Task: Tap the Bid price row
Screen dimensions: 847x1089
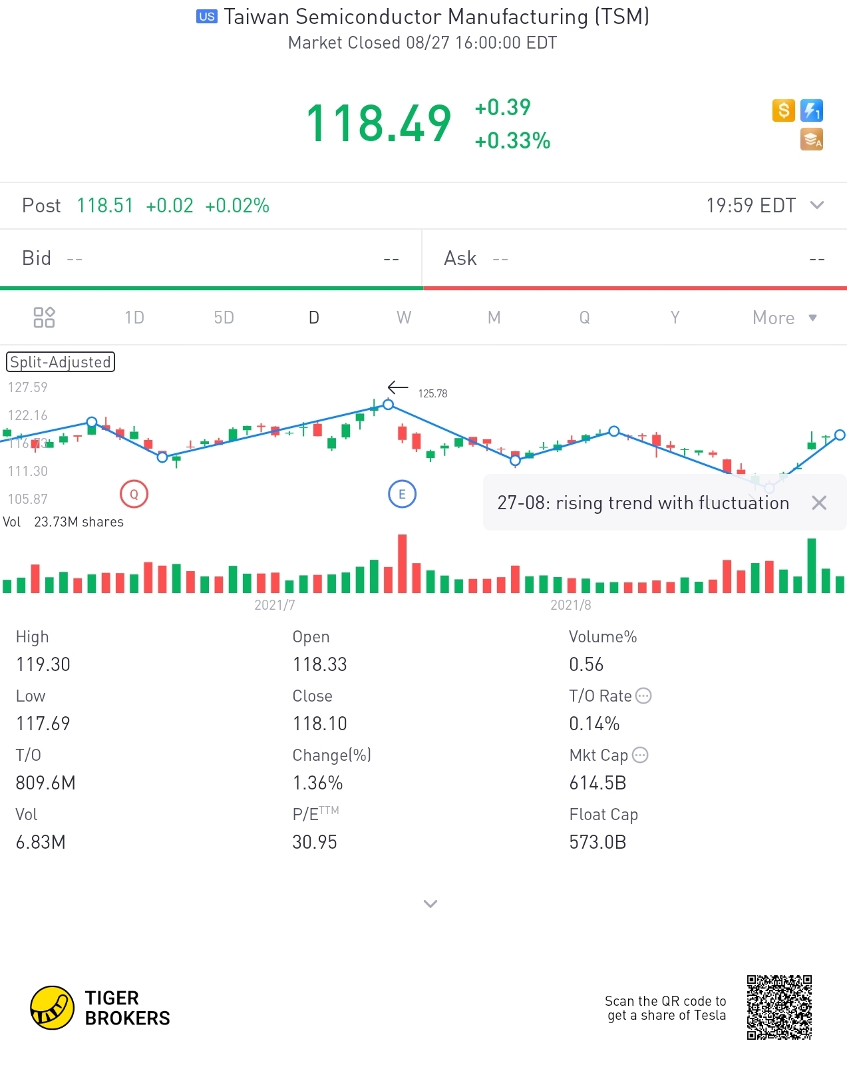Action: pyautogui.click(x=211, y=258)
